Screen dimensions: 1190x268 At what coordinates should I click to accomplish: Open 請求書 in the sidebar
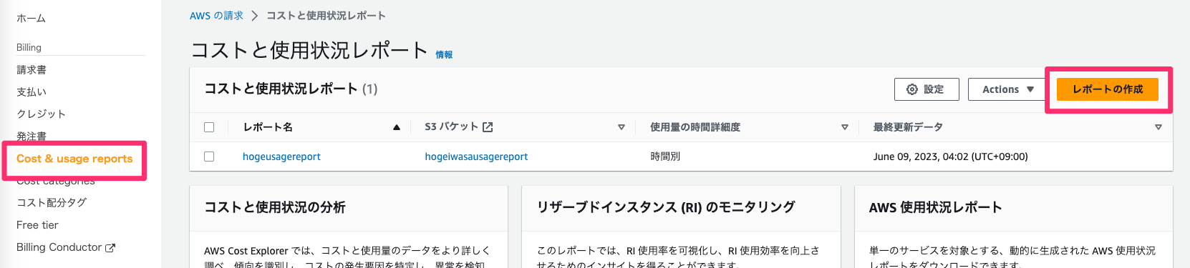point(32,70)
